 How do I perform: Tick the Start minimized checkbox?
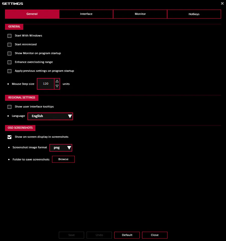tap(10, 45)
